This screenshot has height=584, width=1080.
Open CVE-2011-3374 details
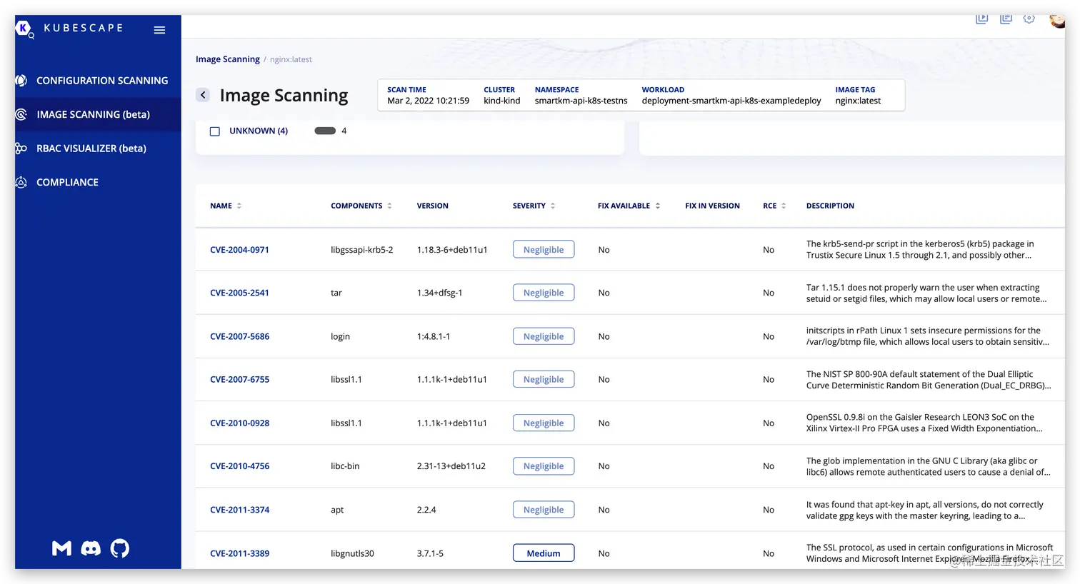[239, 510]
